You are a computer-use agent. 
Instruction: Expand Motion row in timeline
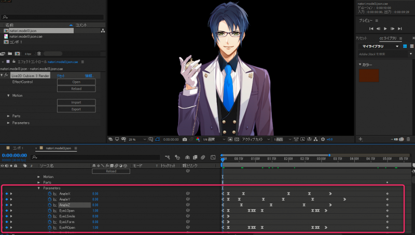[38, 177]
